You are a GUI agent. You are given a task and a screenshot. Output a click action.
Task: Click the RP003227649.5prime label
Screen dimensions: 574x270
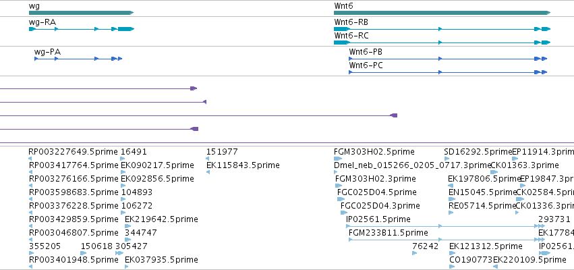pyautogui.click(x=74, y=152)
